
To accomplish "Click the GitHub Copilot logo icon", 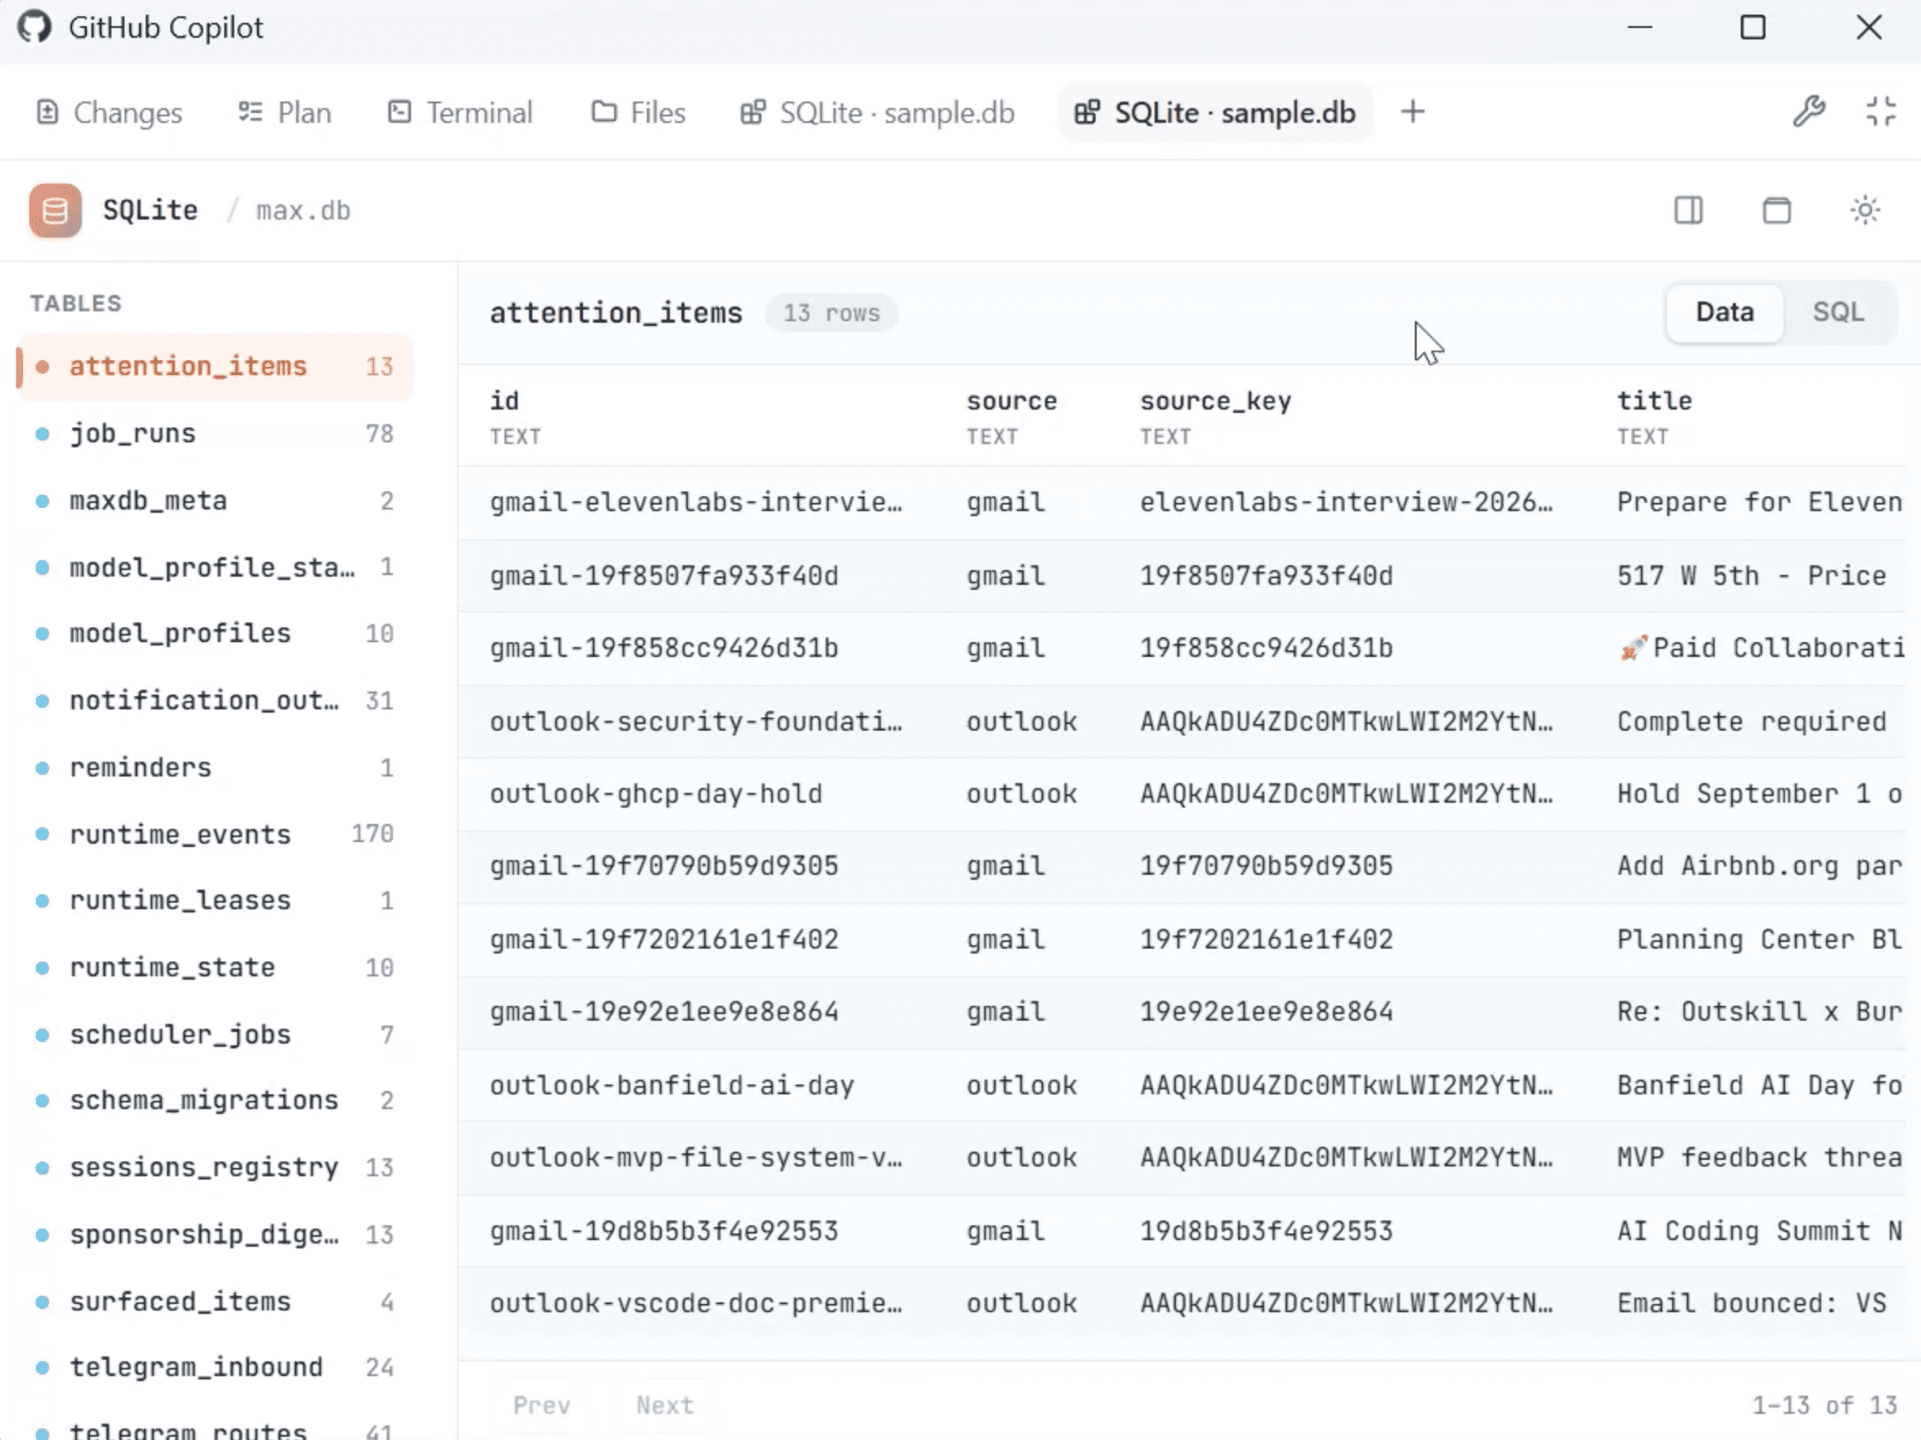I will point(34,27).
